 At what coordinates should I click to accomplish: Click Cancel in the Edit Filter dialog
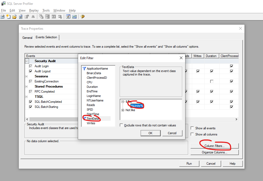[x=172, y=133]
